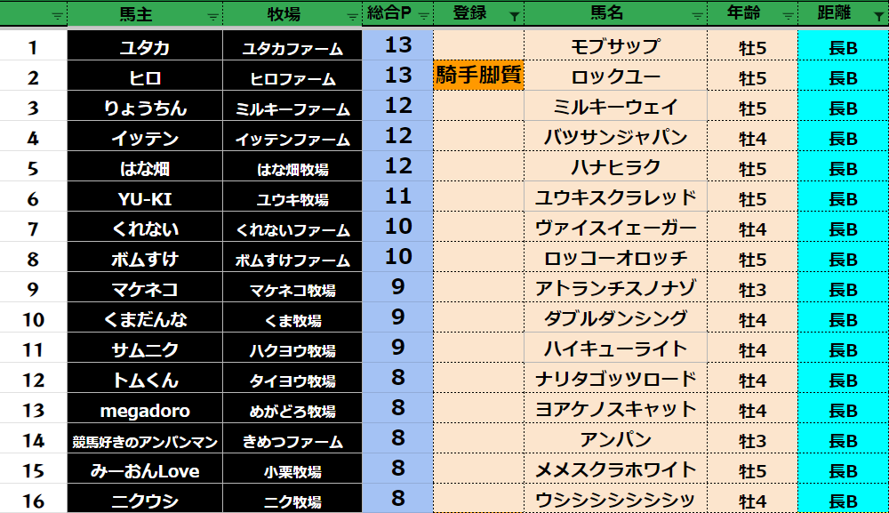Viewport: 889px width, 513px height.
Task: Select the orange 騎手脚質 cell
Action: [478, 76]
